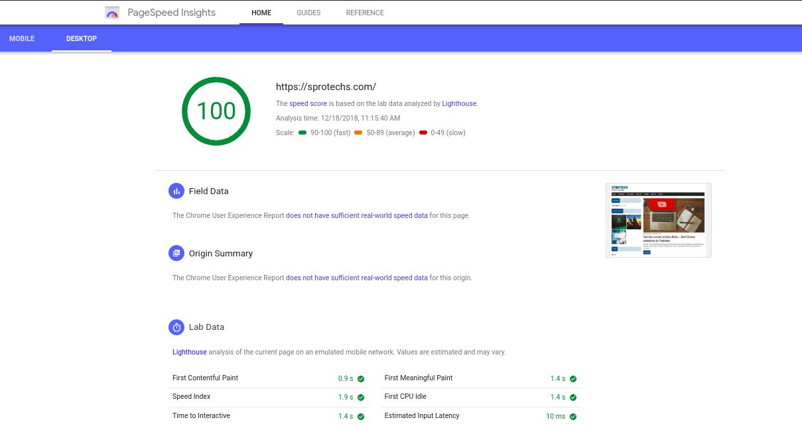Click the green check next to First CPU Idle
This screenshot has height=426, width=802.
tap(573, 398)
